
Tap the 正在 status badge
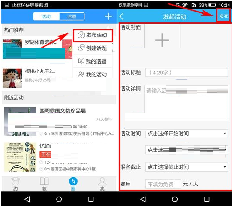[x=45, y=154]
